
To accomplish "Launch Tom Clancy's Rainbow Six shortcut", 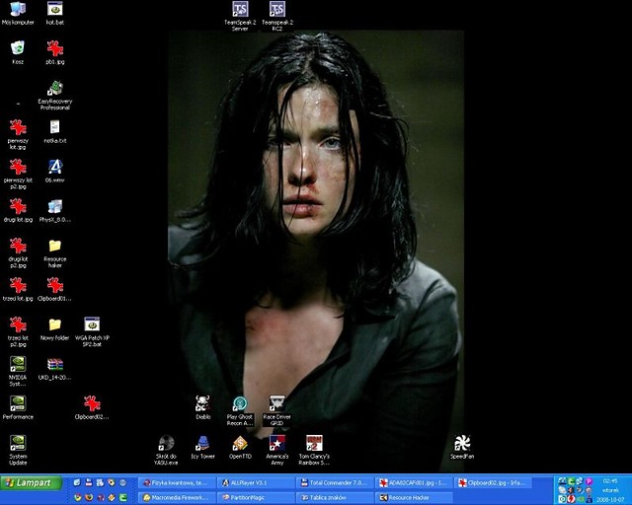I will coord(314,451).
